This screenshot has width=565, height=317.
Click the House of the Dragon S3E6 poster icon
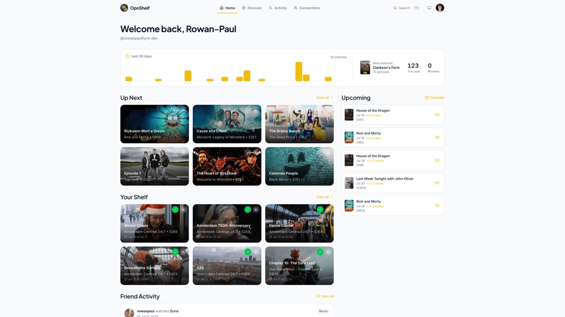[x=349, y=161]
